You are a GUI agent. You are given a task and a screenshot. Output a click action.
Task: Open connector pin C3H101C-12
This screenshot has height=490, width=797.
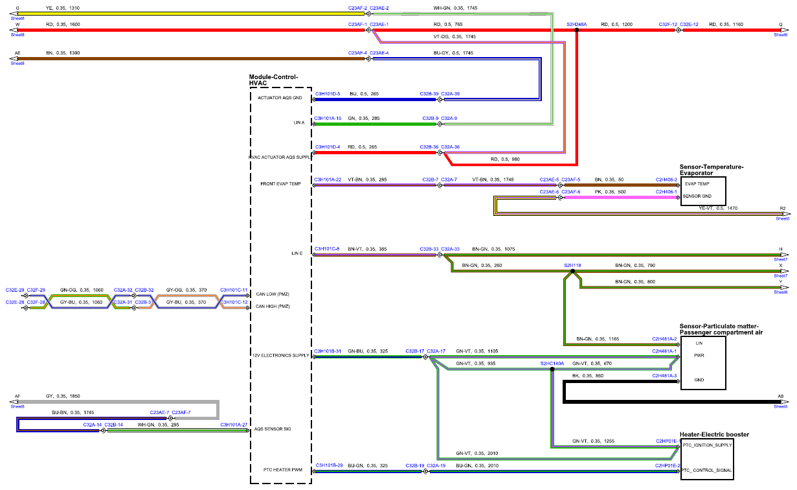234,302
